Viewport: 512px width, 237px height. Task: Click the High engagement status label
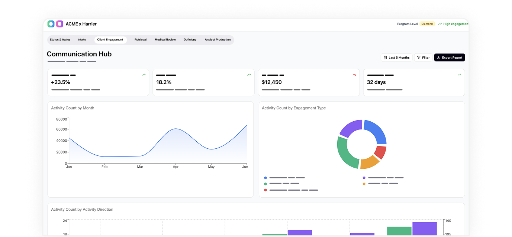tap(456, 24)
